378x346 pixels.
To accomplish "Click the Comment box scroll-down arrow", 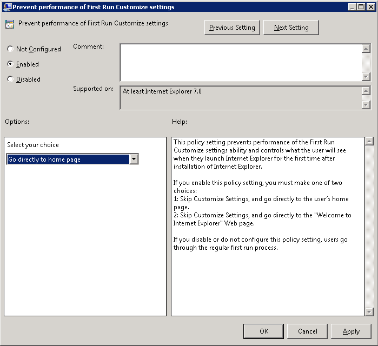I will (366, 77).
